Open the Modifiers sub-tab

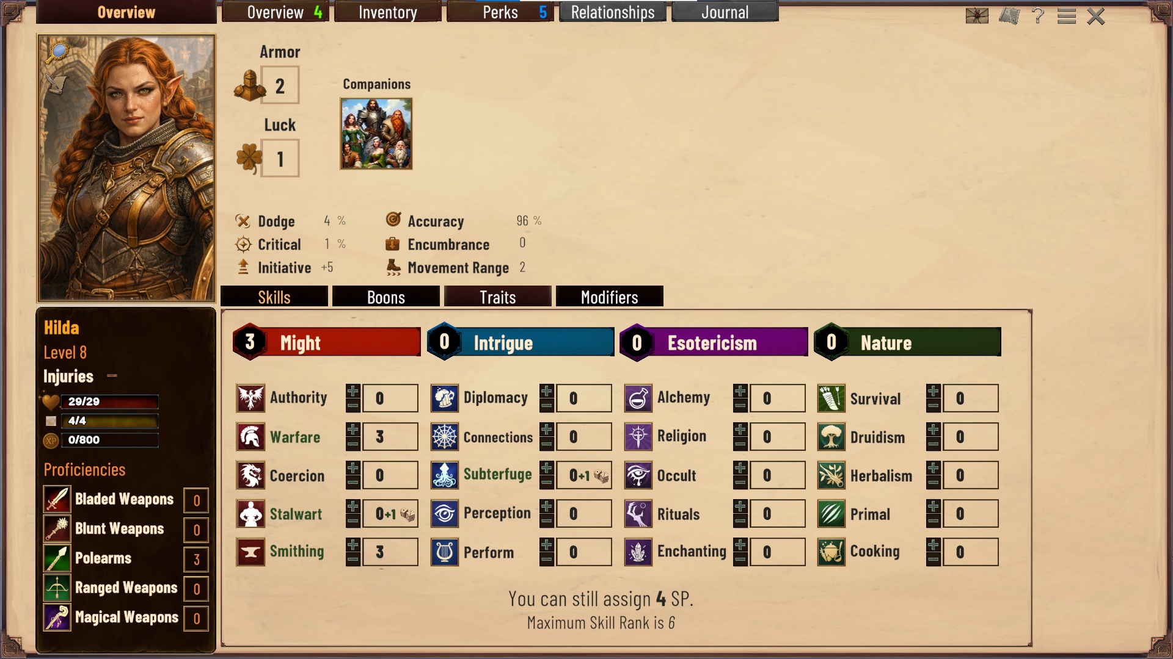610,297
